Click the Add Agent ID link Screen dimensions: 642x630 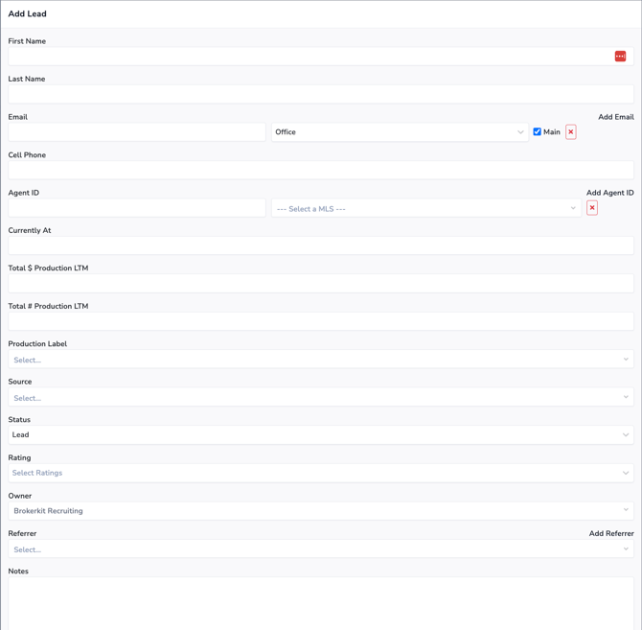[x=609, y=193]
